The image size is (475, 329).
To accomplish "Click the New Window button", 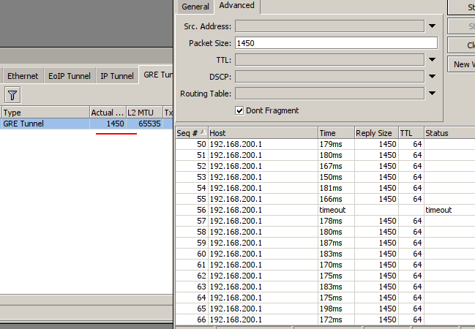I will click(461, 64).
